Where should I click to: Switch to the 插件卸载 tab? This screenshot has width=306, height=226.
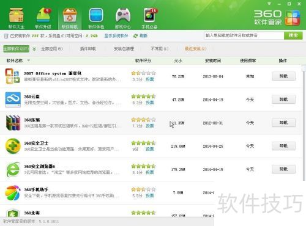click(88, 49)
